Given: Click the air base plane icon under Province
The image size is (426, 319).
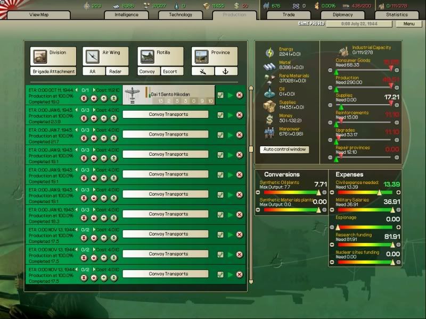Looking at the screenshot, I should coord(203,71).
